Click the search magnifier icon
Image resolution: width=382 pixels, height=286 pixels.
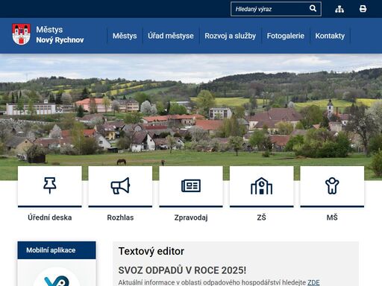(x=313, y=9)
